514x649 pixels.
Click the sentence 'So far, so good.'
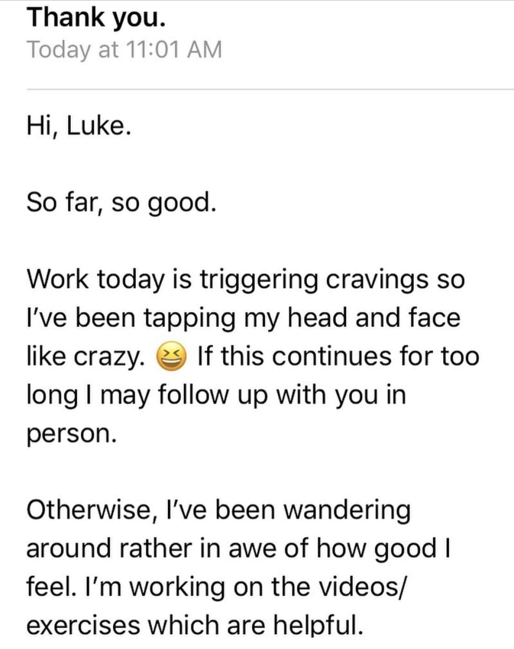click(121, 203)
